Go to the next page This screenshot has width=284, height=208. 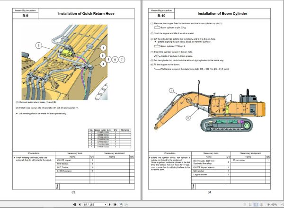[x=110, y=204]
